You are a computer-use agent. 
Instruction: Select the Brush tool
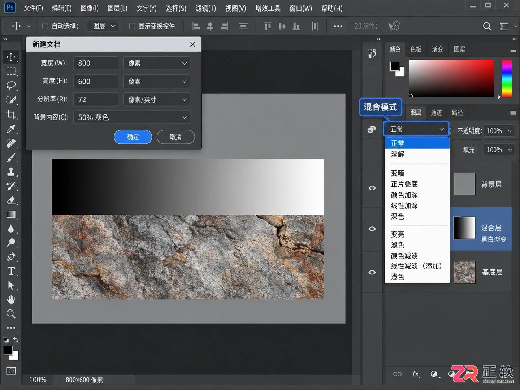click(11, 158)
